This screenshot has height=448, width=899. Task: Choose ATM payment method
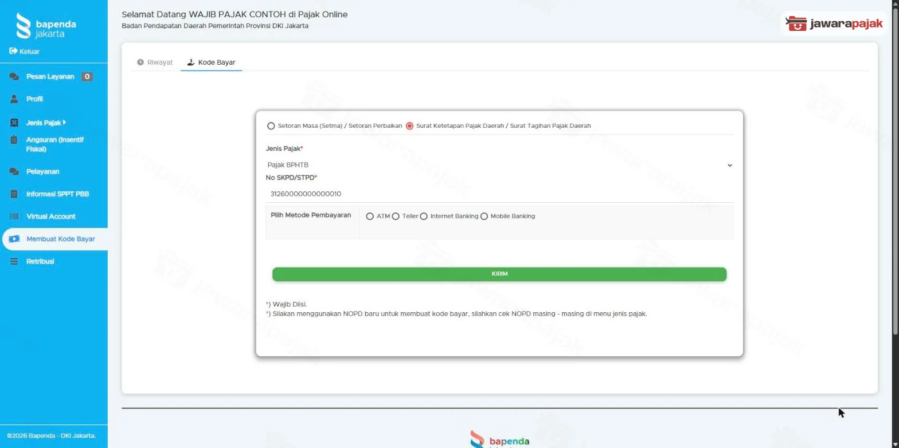pos(370,217)
